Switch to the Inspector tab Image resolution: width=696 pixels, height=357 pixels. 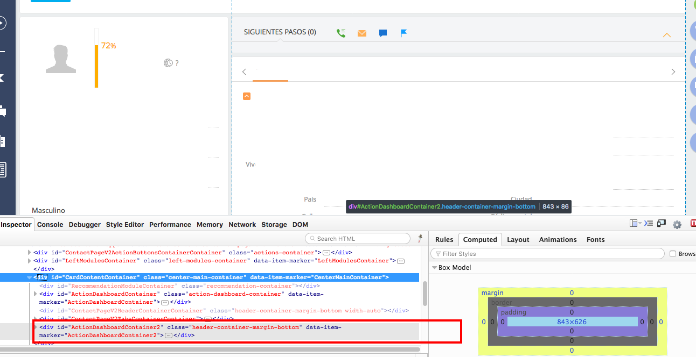tap(16, 224)
